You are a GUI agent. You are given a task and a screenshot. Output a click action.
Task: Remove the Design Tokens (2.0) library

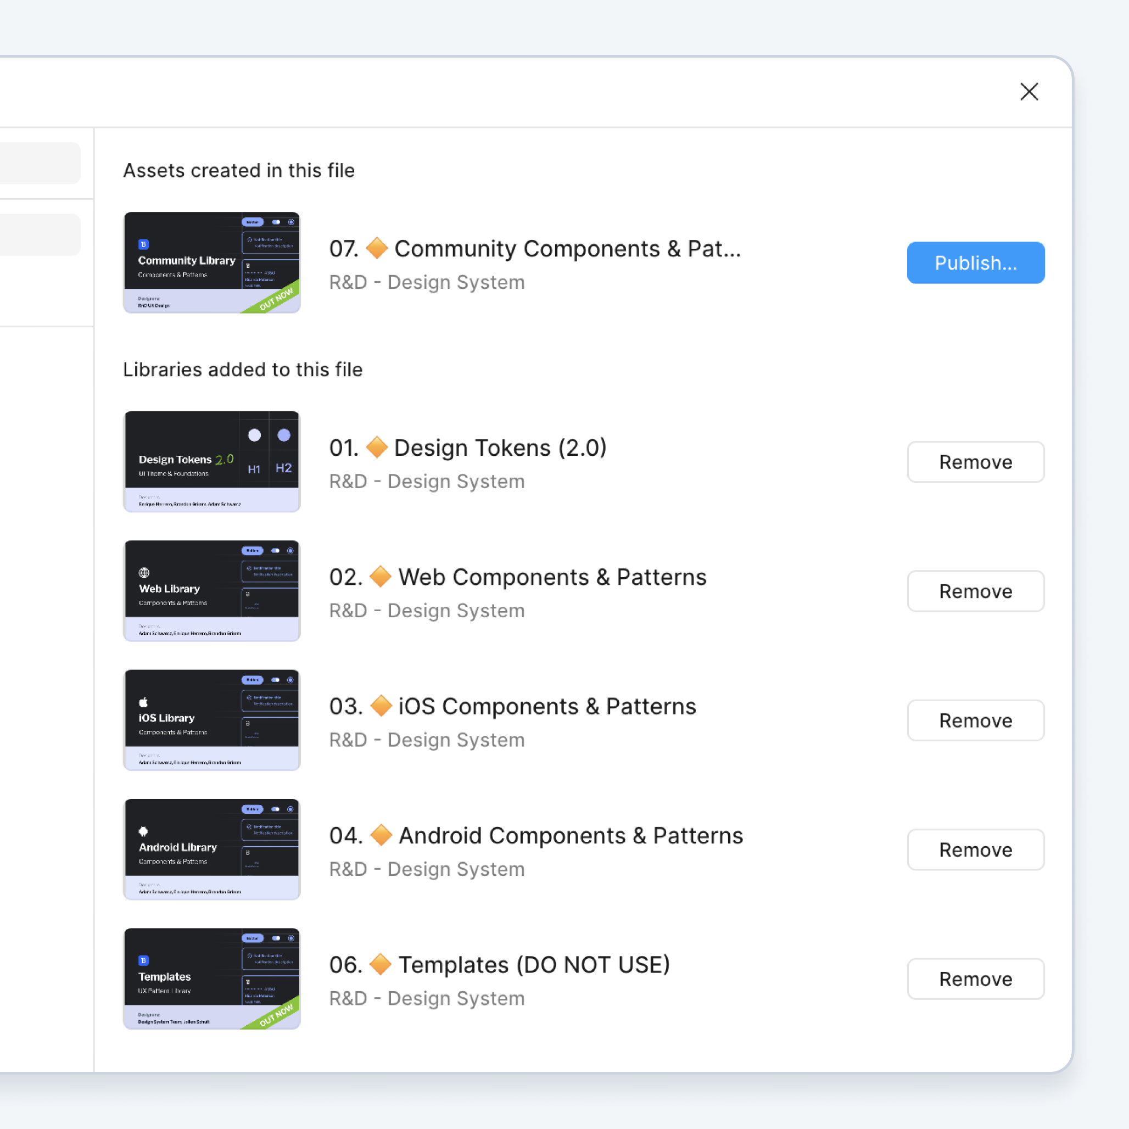[975, 462]
